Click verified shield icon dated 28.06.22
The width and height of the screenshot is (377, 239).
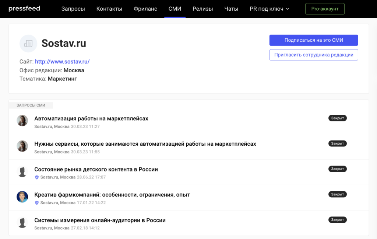[37, 177]
